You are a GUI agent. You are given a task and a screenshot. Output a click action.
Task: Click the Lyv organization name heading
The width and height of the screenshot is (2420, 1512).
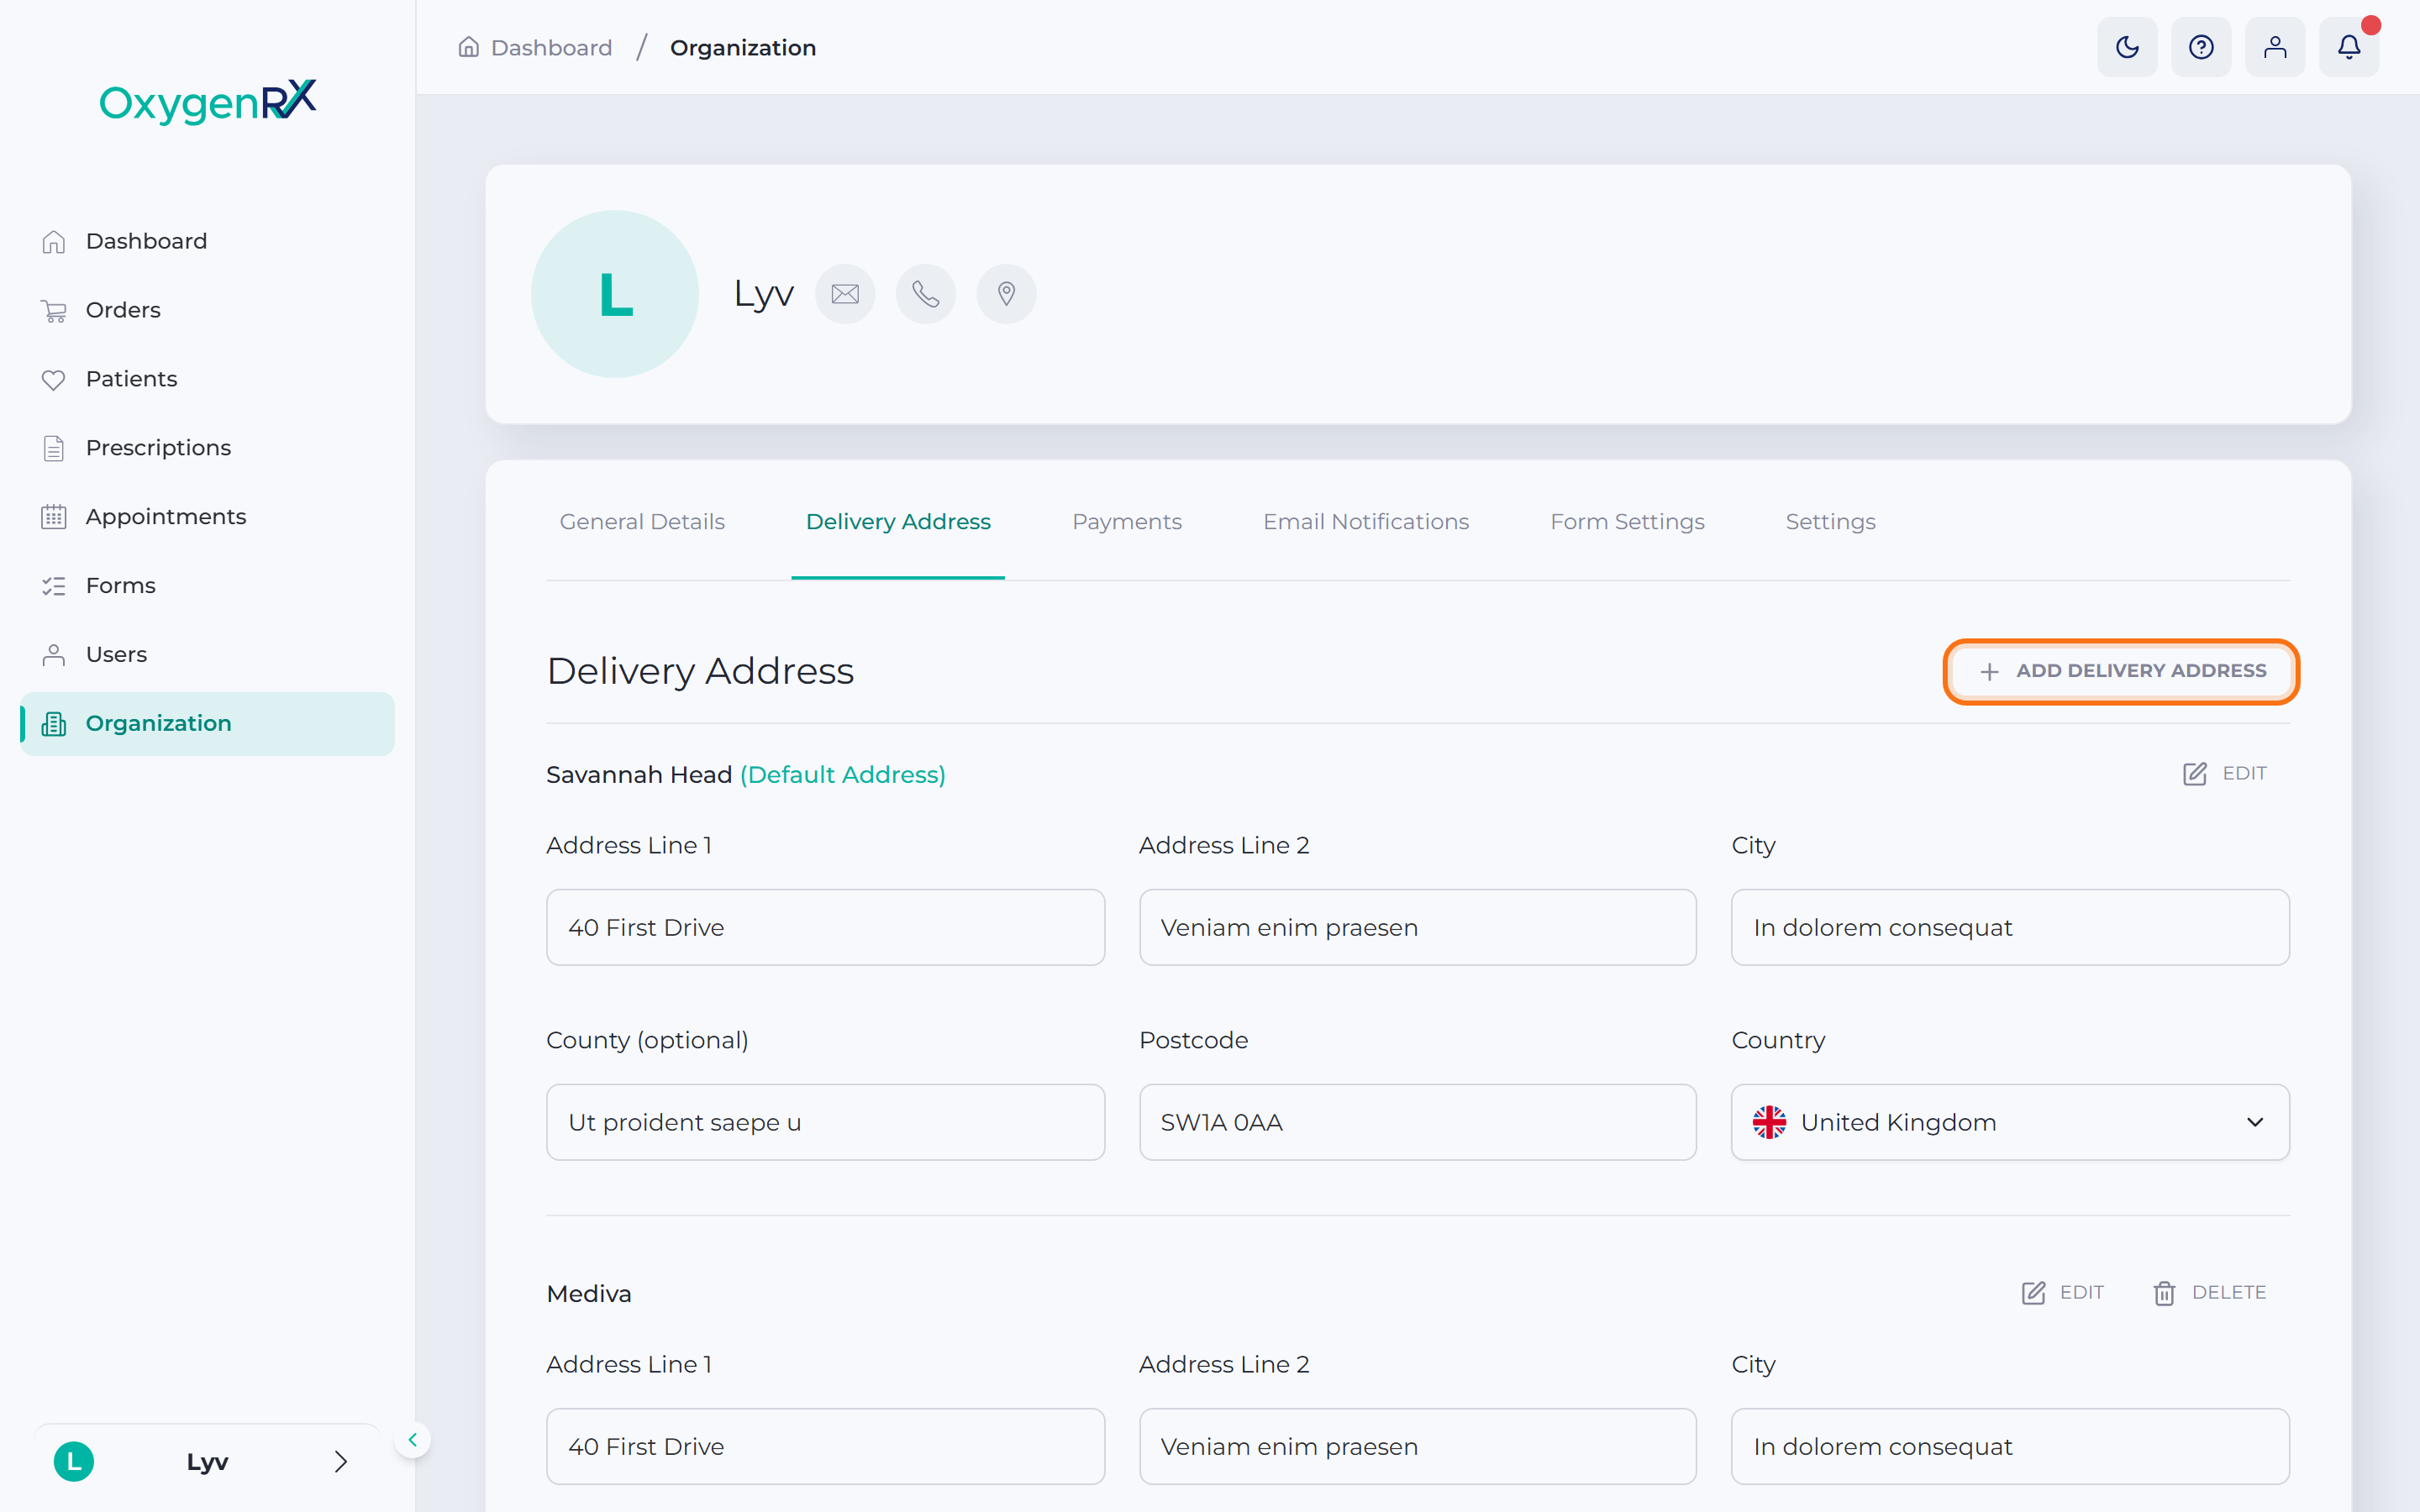point(763,294)
